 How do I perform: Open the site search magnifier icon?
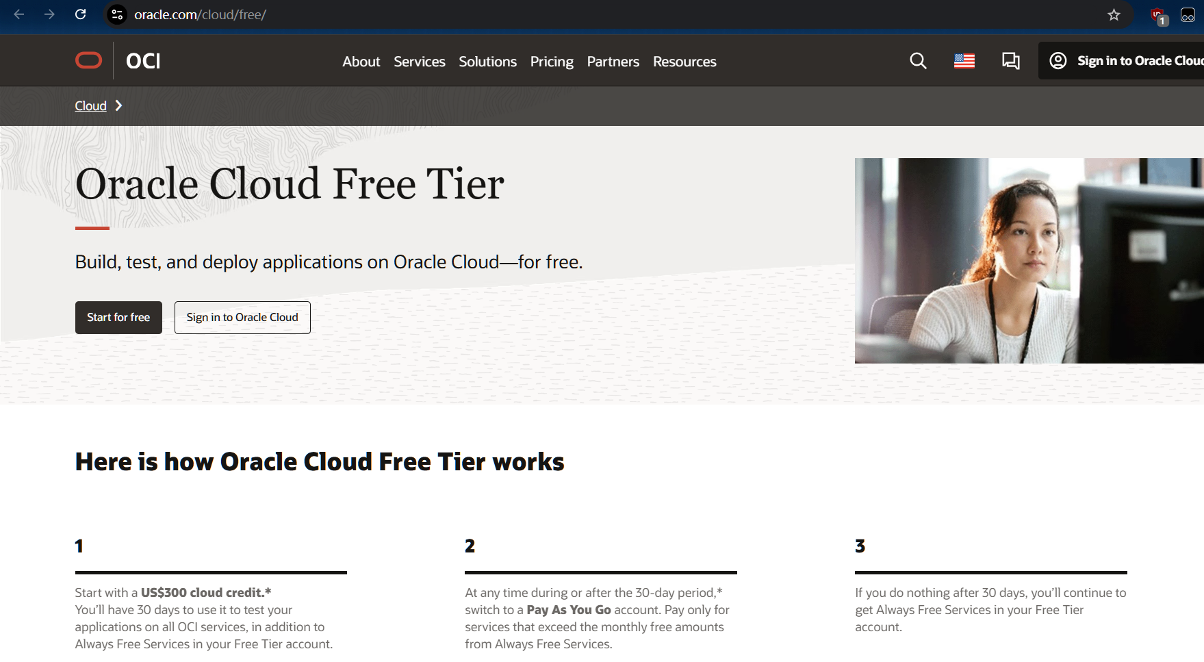pos(918,61)
